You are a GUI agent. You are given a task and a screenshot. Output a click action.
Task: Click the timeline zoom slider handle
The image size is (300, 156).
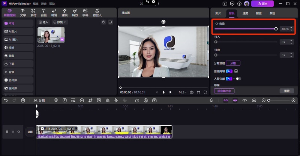(268, 100)
